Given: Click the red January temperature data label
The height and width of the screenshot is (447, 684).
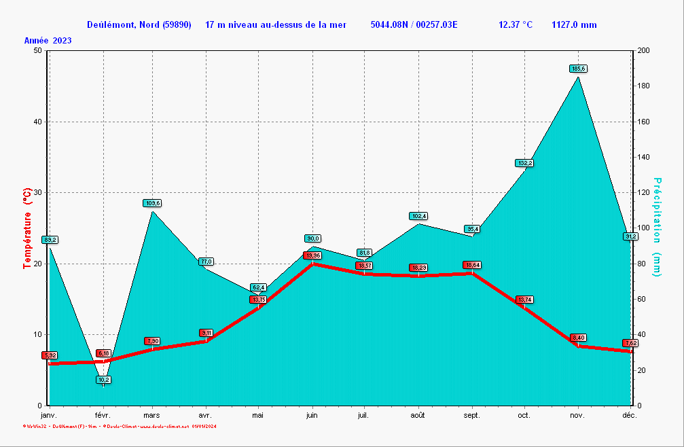Looking at the screenshot, I should 50,355.
